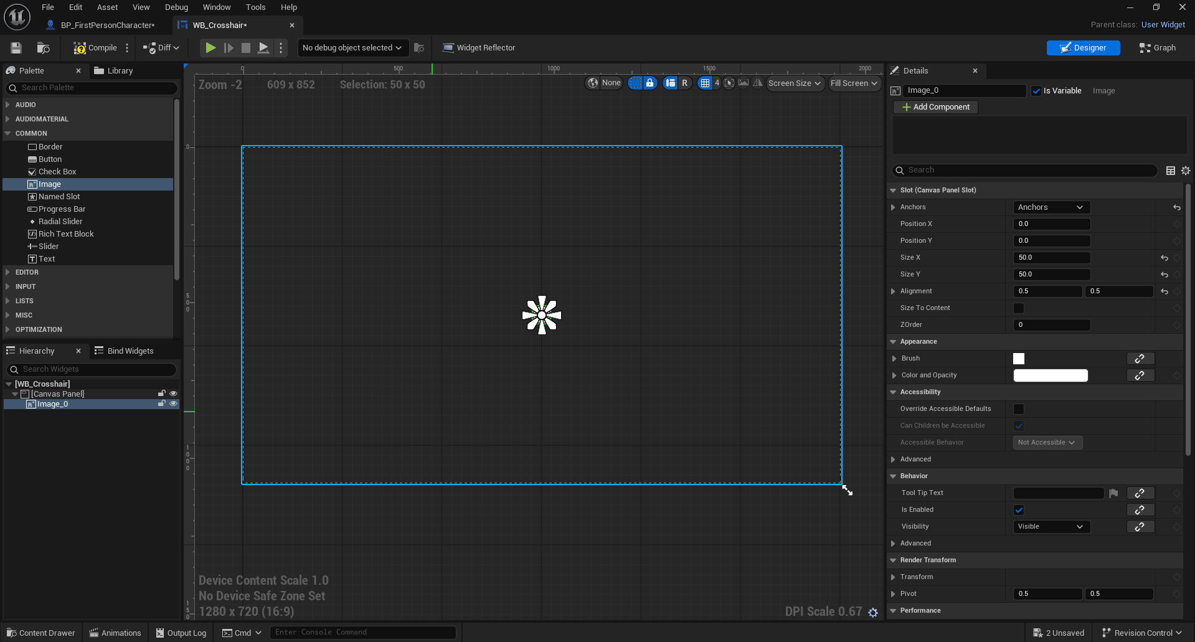
Task: Open the Tools menu
Action: coord(255,7)
